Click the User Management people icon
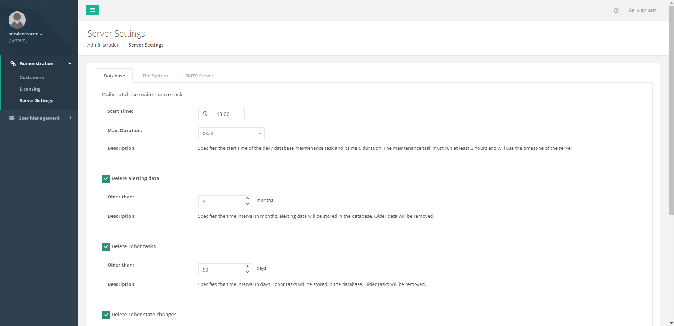This screenshot has width=674, height=326. tap(12, 118)
